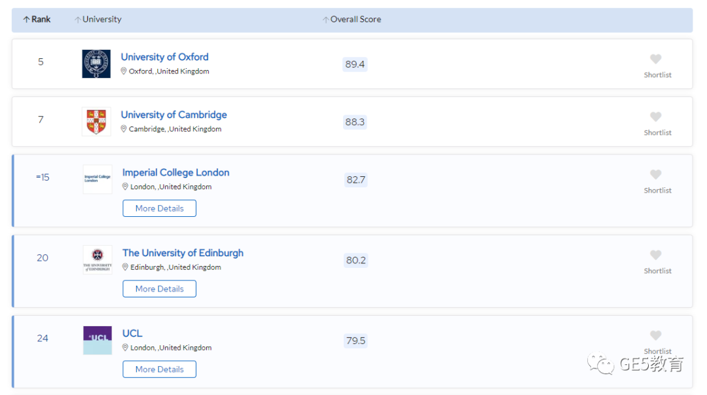Click the University of Oxford crest logo
The width and height of the screenshot is (707, 395).
[96, 64]
